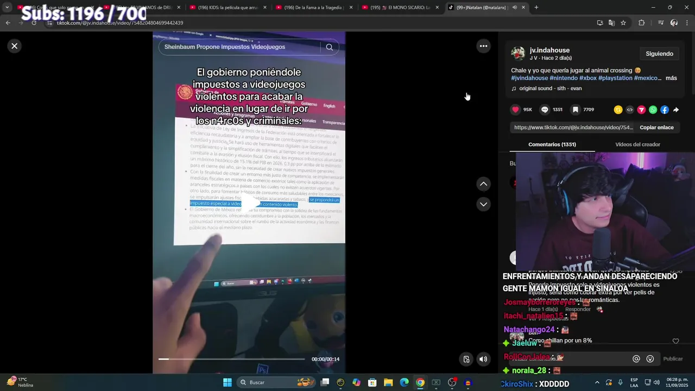Open the #playstation hashtag

coord(615,78)
